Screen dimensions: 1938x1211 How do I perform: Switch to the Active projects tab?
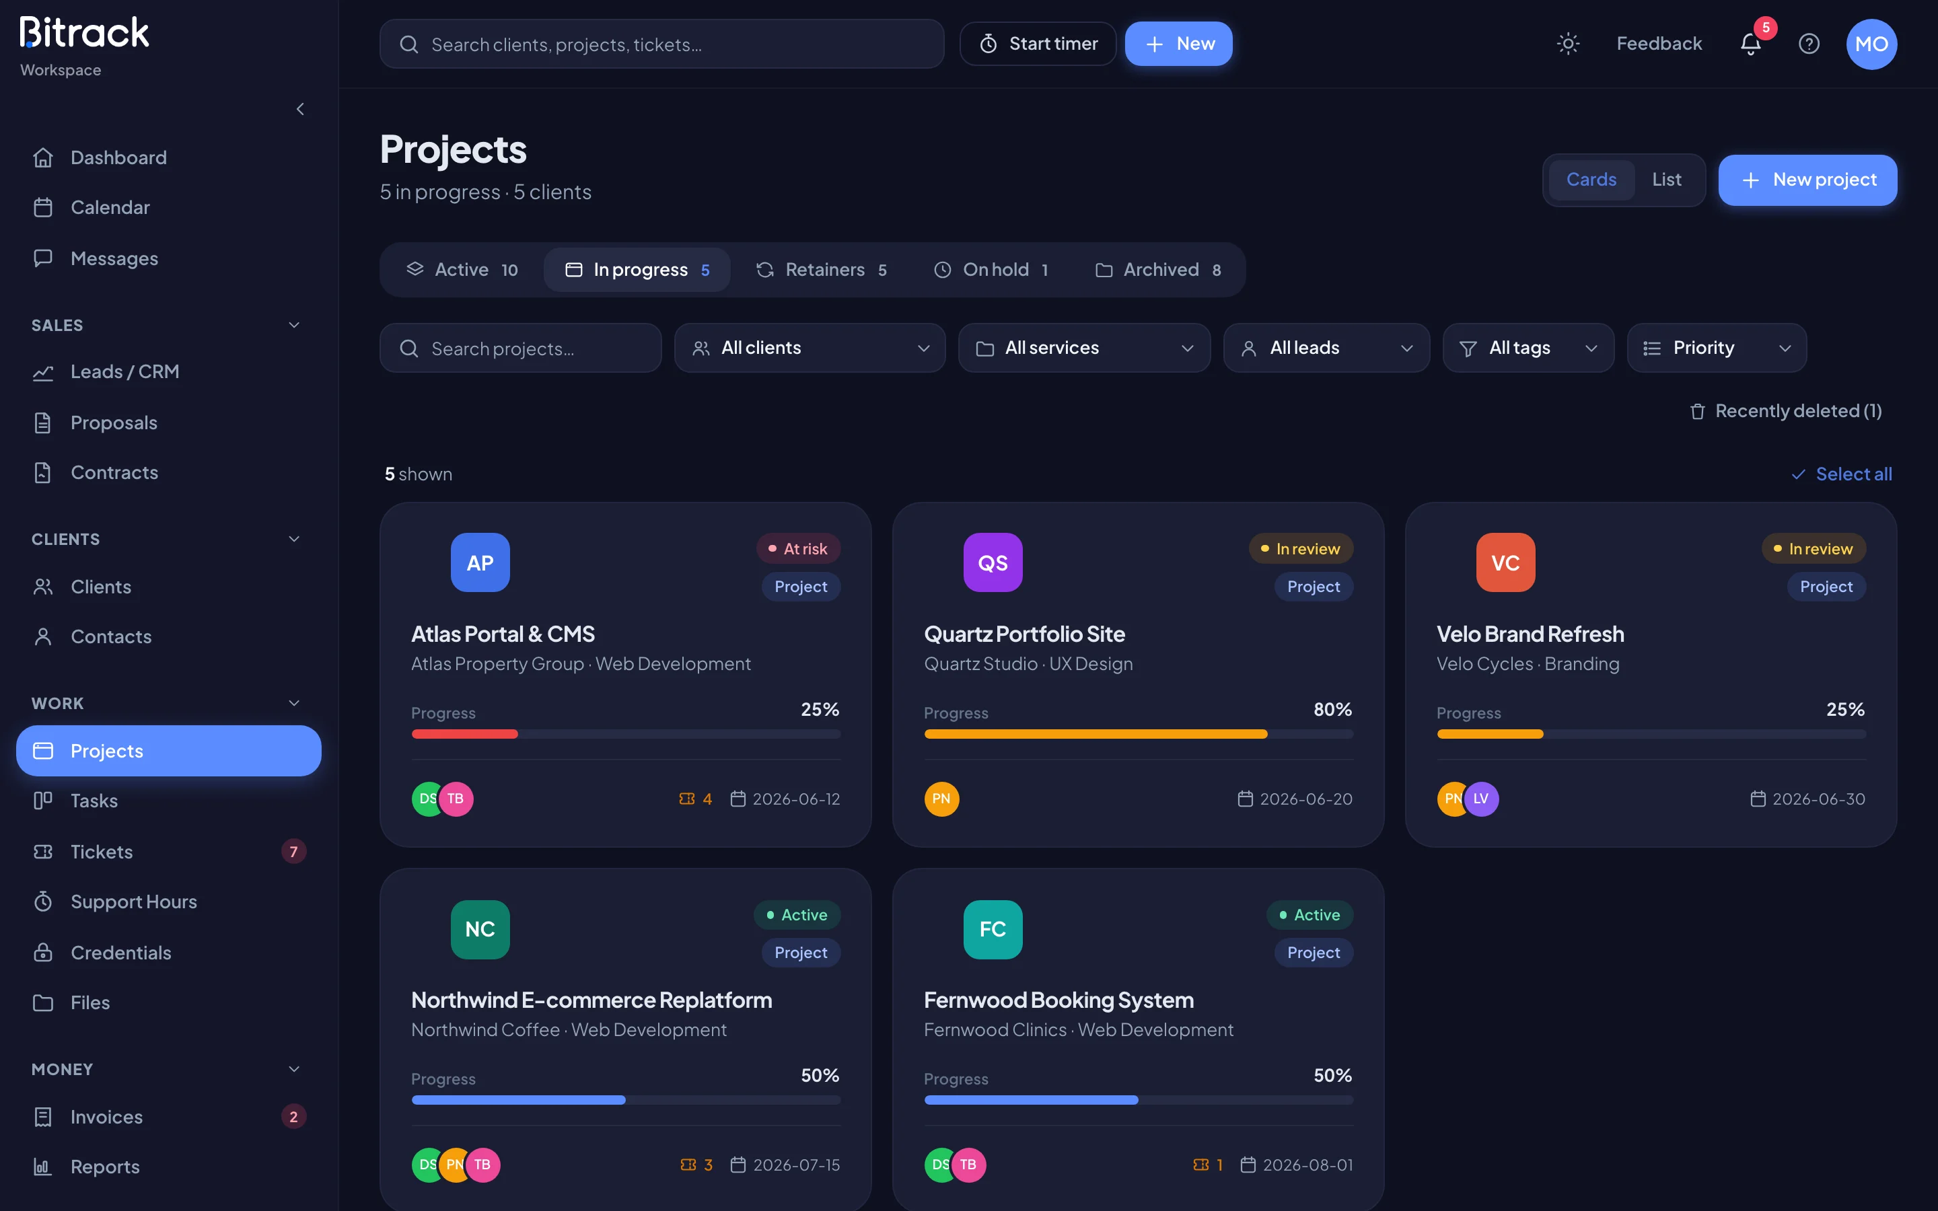coord(463,269)
